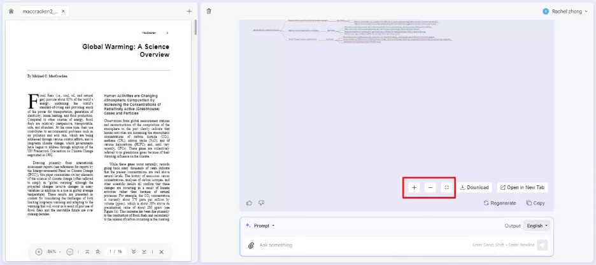This screenshot has height=265, width=596.
Task: Change output language from English
Action: (537, 226)
